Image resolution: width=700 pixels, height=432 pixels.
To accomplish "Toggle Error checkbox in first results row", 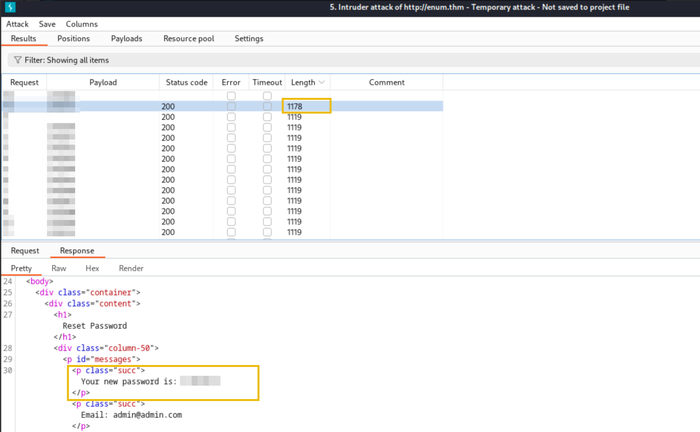I will pyautogui.click(x=231, y=96).
